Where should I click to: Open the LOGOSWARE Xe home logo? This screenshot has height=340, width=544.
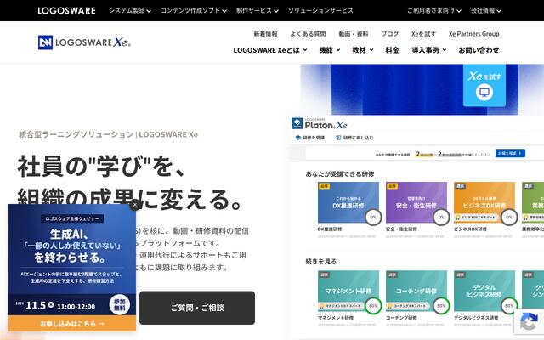[84, 42]
